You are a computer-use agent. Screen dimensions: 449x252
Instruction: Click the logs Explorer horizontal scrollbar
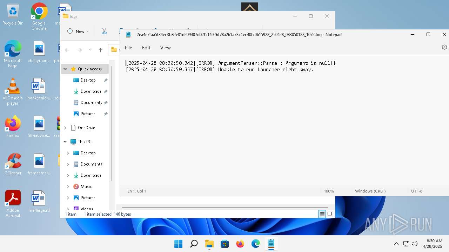click(x=225, y=207)
